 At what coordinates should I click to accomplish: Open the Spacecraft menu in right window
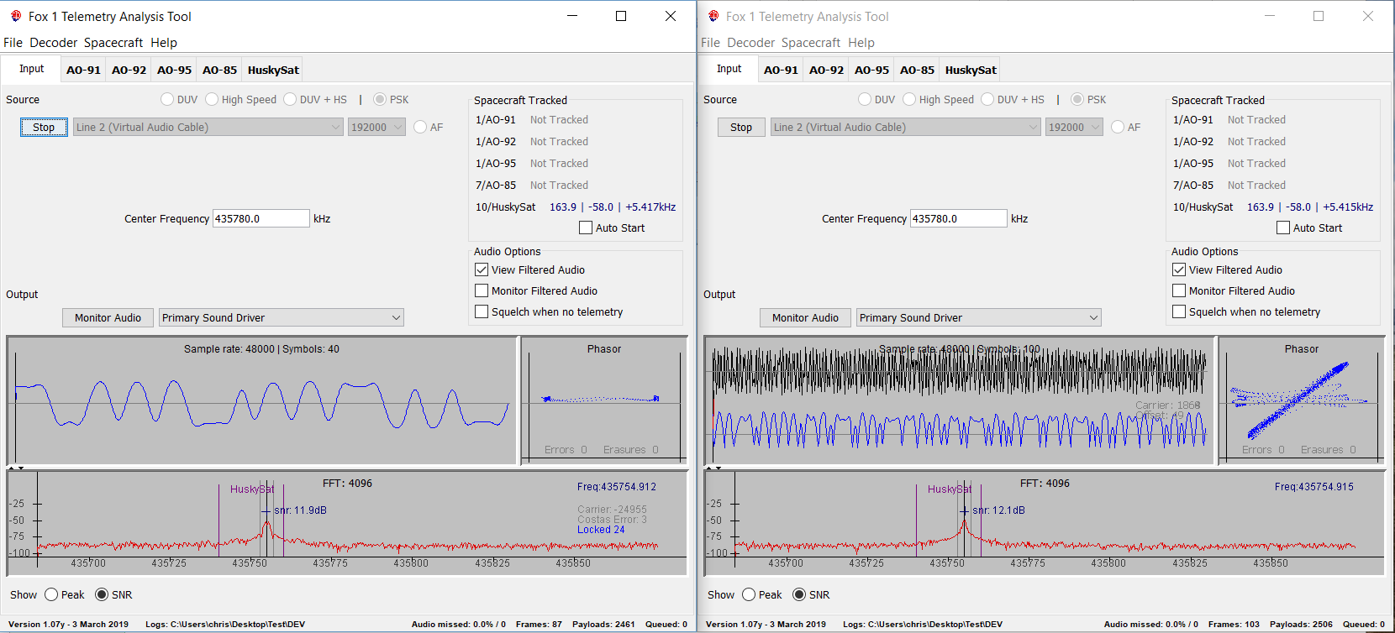[x=810, y=43]
